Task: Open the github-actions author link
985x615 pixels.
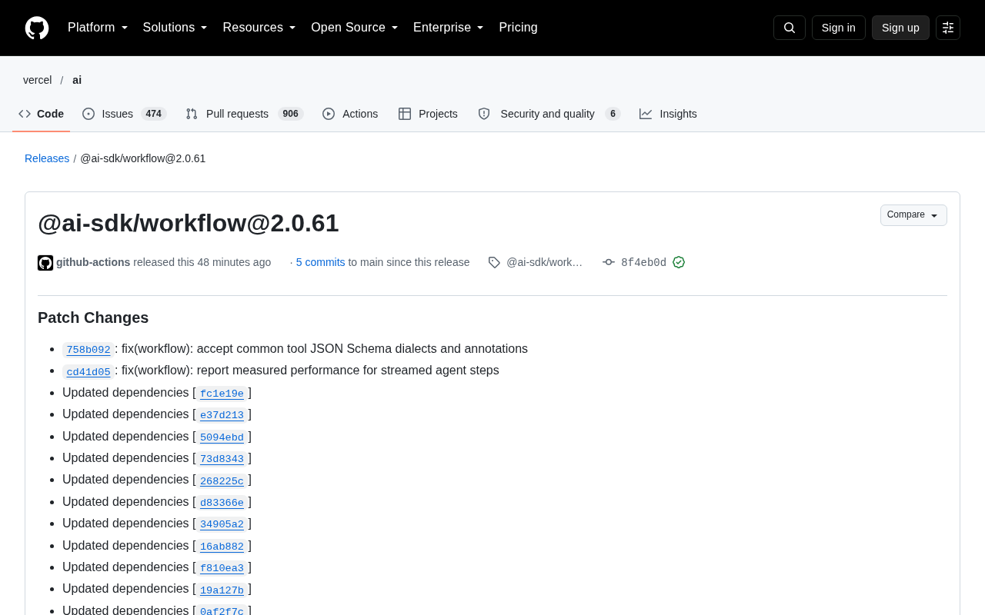Action: (93, 262)
